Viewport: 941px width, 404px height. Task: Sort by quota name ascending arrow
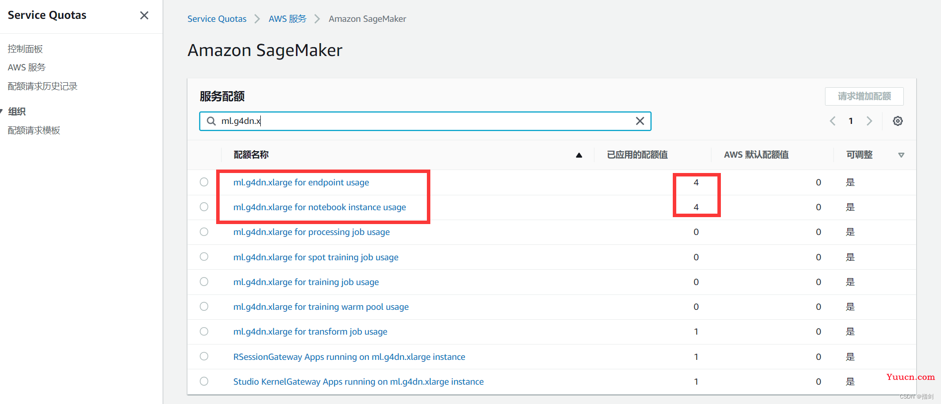pos(579,155)
